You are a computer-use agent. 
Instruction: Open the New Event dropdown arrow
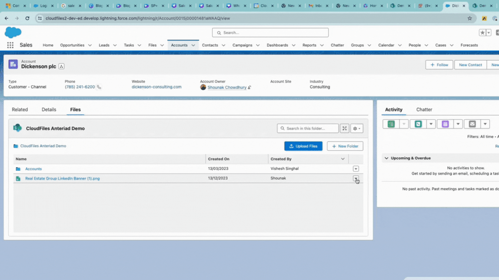click(x=458, y=124)
